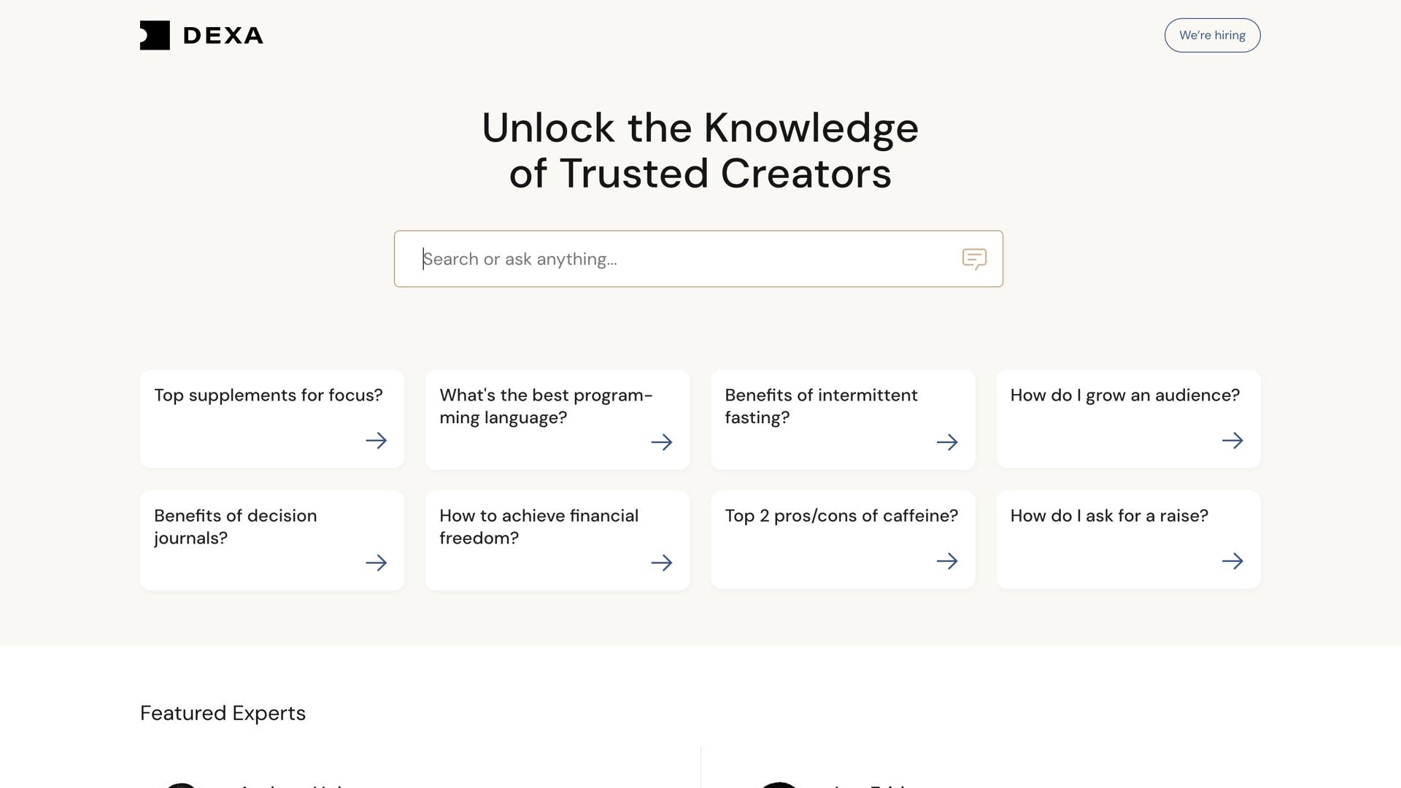Click arrow on financial freedom card
This screenshot has width=1401, height=788.
662,563
